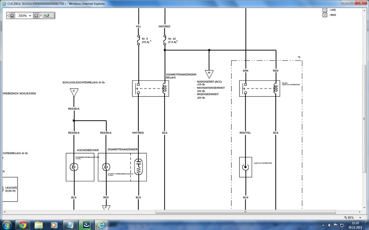Click the Zigarettenanzünder relay symbol
Image resolution: width=369 pixels, height=230 pixels.
point(151,88)
